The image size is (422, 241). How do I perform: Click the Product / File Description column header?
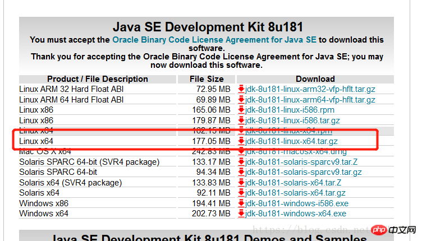[98, 79]
